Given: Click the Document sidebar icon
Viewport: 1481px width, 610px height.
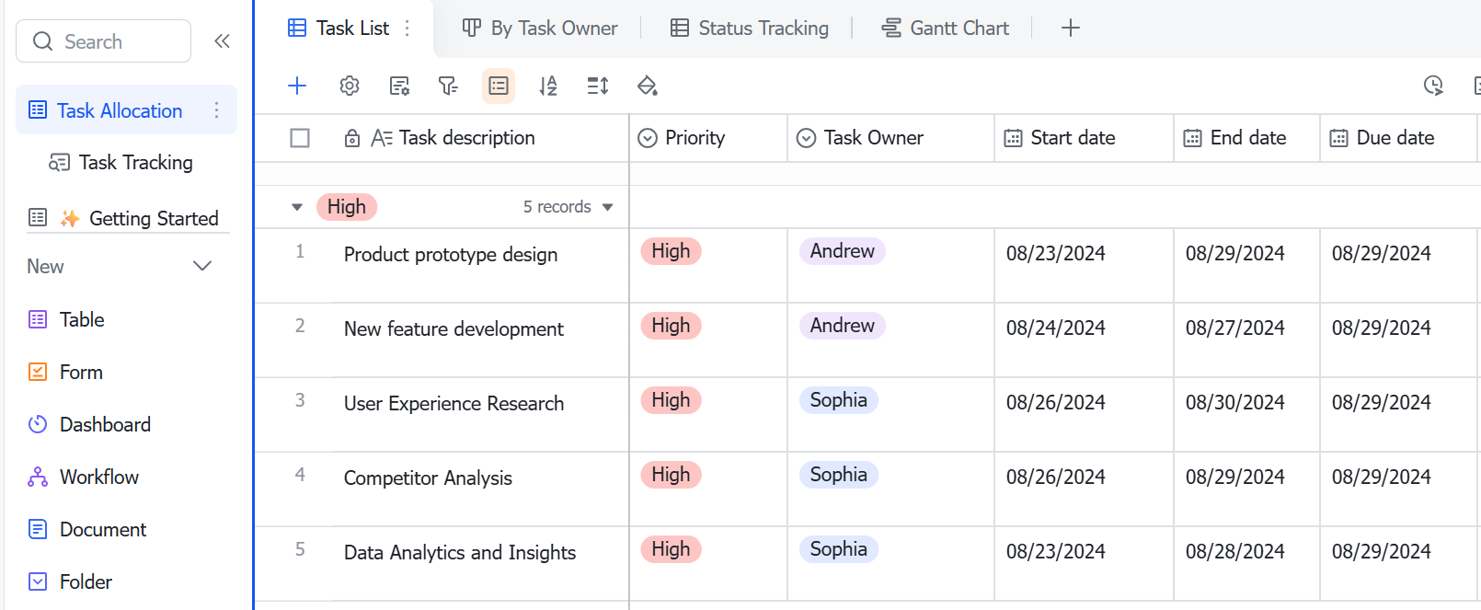Looking at the screenshot, I should (x=38, y=529).
